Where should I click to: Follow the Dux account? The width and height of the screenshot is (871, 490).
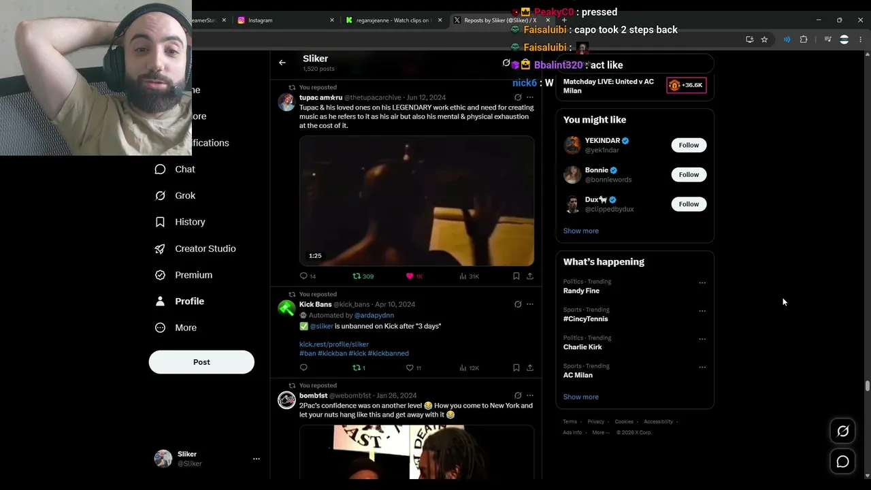[689, 204]
